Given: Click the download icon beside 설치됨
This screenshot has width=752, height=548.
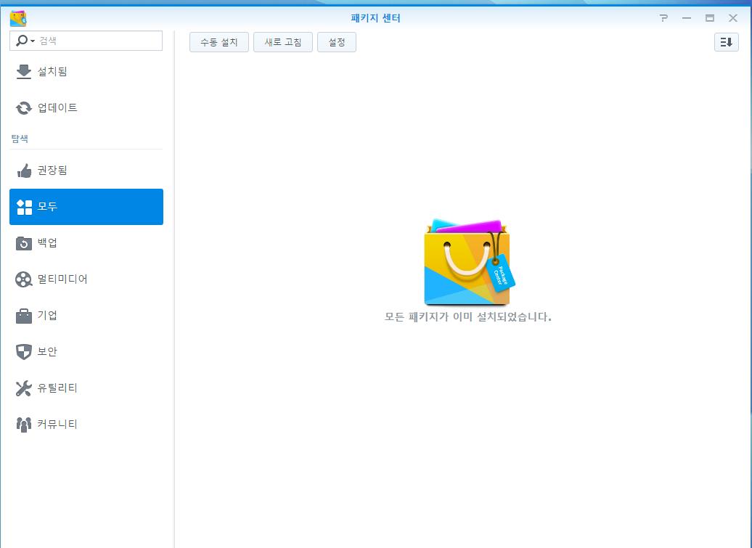Looking at the screenshot, I should tap(23, 72).
